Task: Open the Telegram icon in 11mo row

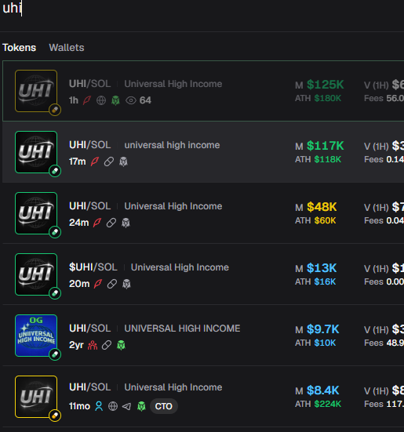Action: 127,406
